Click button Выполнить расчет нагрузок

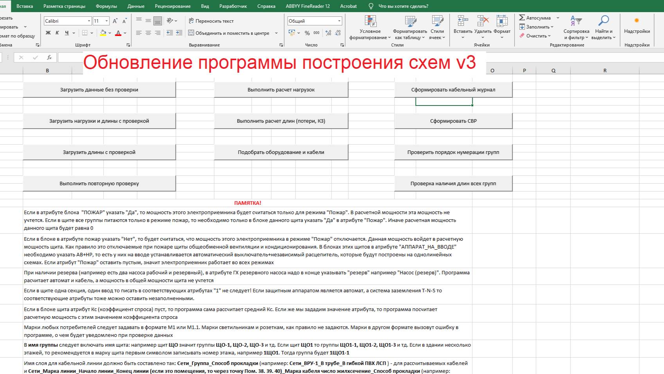pyautogui.click(x=281, y=89)
